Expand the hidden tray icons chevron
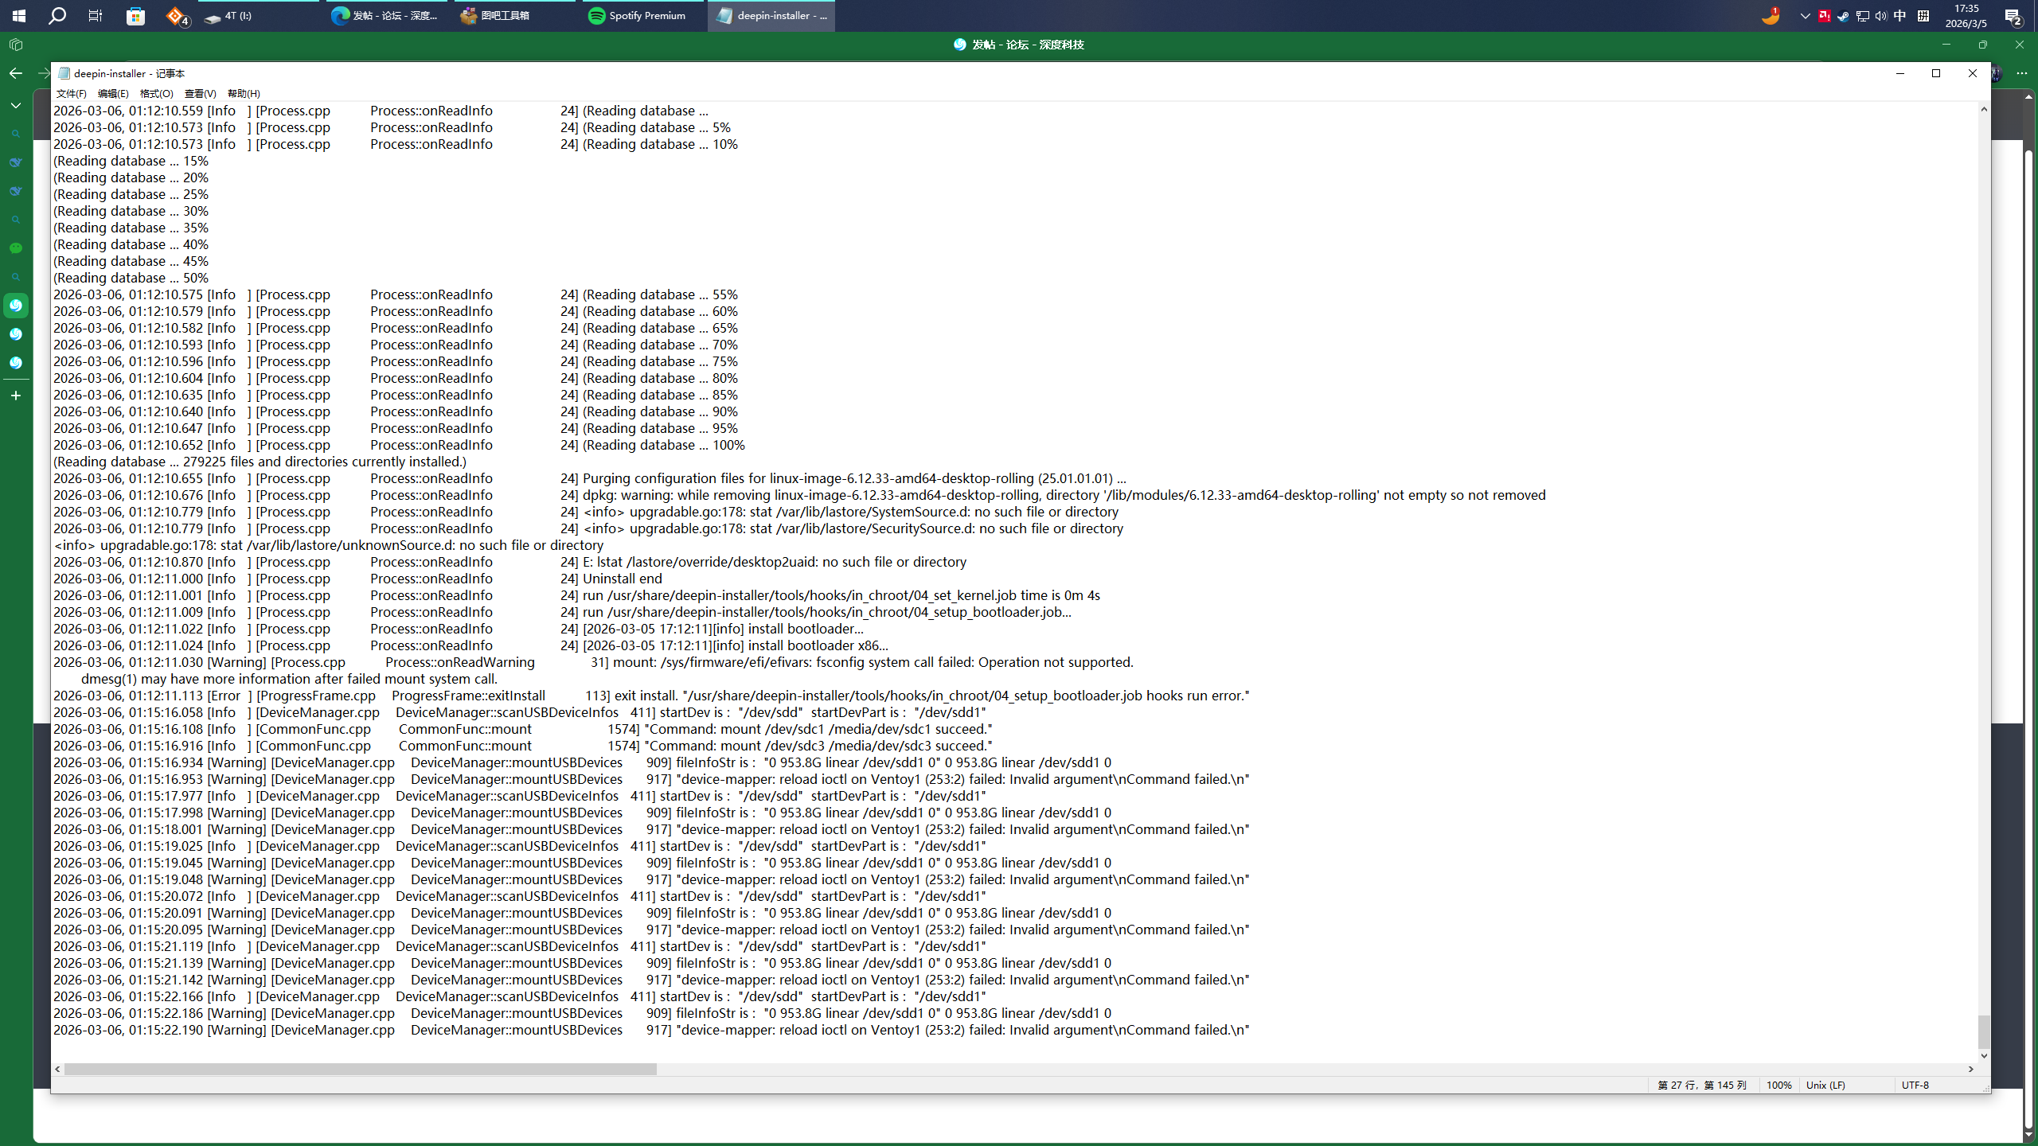 [1805, 16]
